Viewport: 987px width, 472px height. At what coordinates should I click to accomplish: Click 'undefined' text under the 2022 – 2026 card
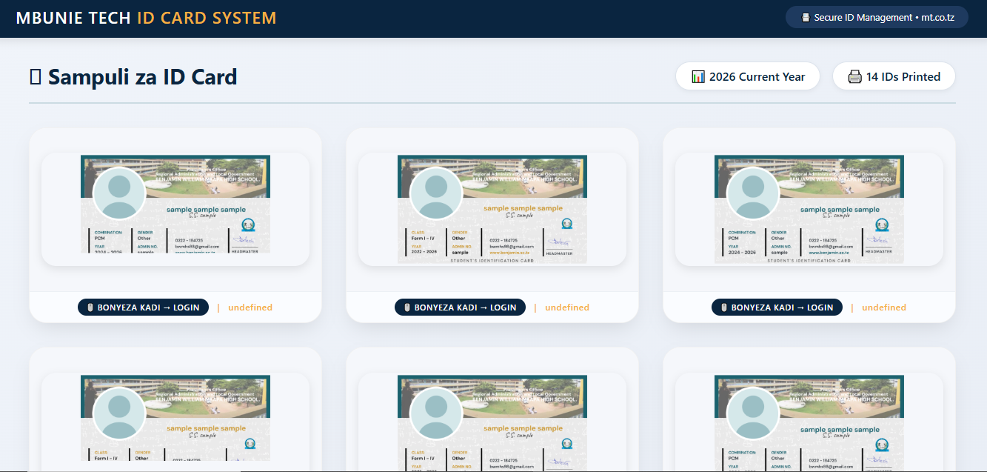pyautogui.click(x=567, y=307)
